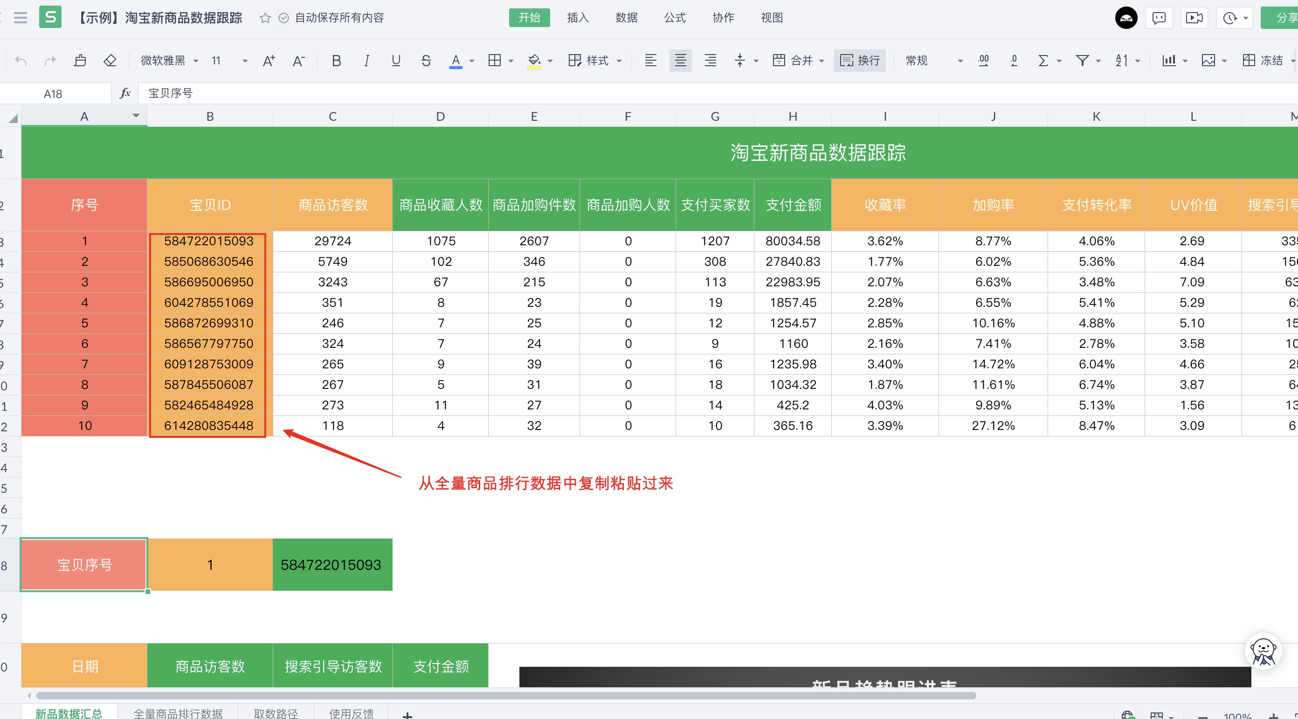Increase font size with A+
Screen dimensions: 1298x719
pyautogui.click(x=269, y=61)
